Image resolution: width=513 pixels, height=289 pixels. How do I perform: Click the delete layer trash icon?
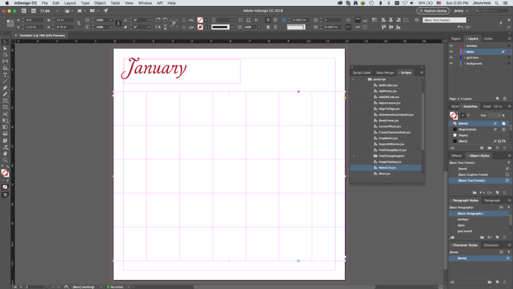point(504,99)
